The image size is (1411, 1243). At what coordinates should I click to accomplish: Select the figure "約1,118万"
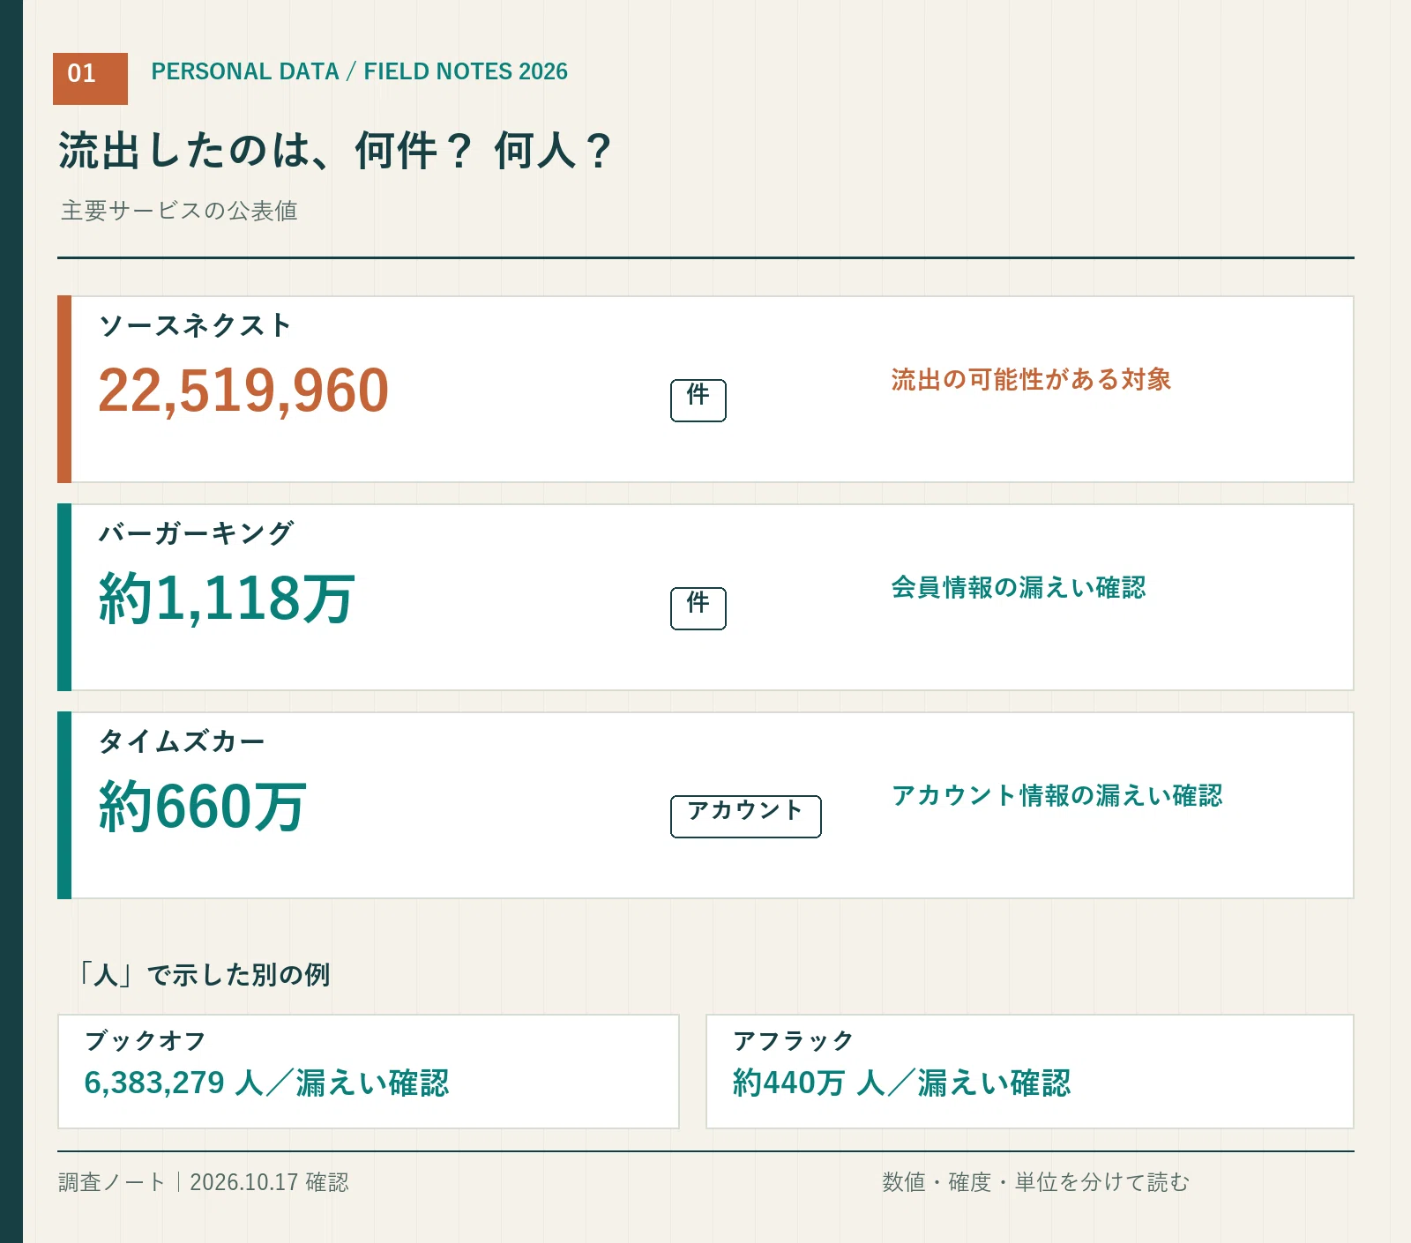227,599
